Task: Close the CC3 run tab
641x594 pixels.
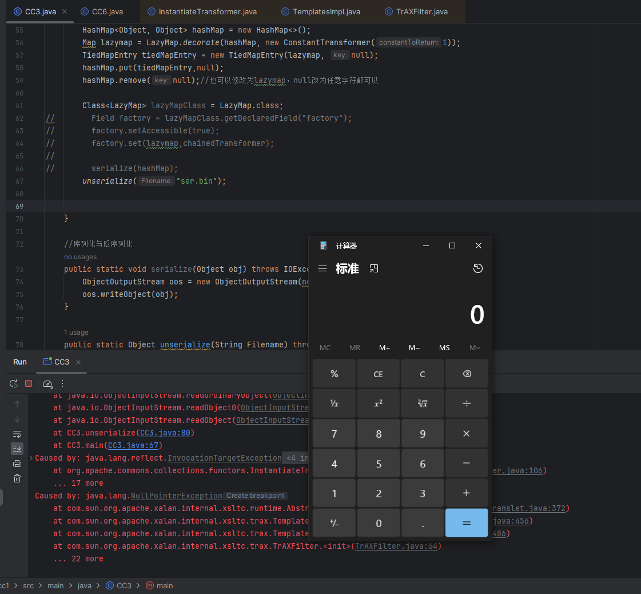Action: click(x=78, y=362)
